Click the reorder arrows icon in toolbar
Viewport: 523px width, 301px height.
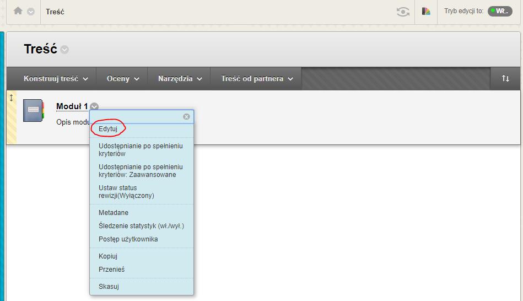pos(505,78)
